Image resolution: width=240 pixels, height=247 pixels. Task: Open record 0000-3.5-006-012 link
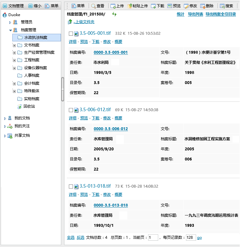click(x=111, y=129)
